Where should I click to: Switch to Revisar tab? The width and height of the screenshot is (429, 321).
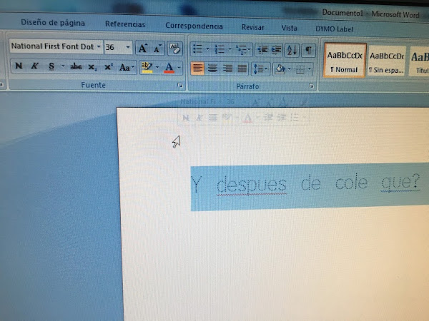[253, 27]
